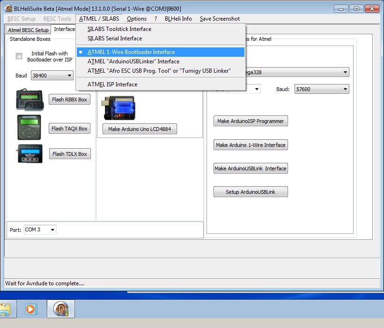This screenshot has height=328, width=384.
Task: Click Setup ArduinoUSBLink button
Action: point(251,191)
